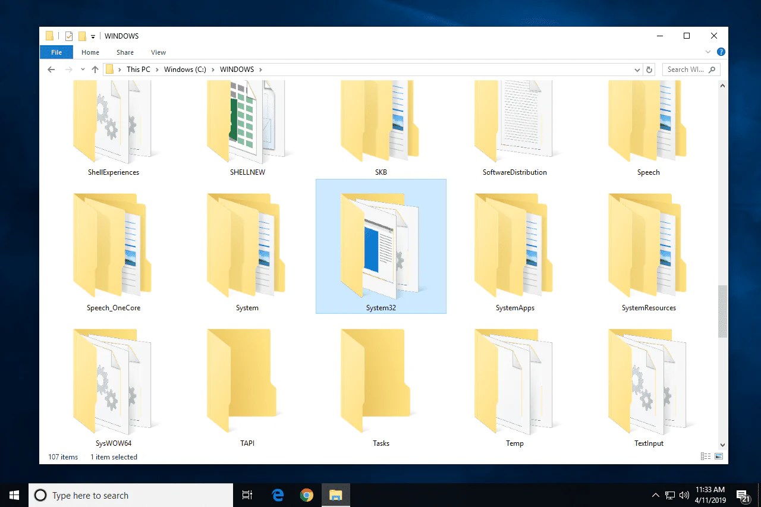The width and height of the screenshot is (761, 507).
Task: Switch to details view using status bar icon
Action: [706, 456]
